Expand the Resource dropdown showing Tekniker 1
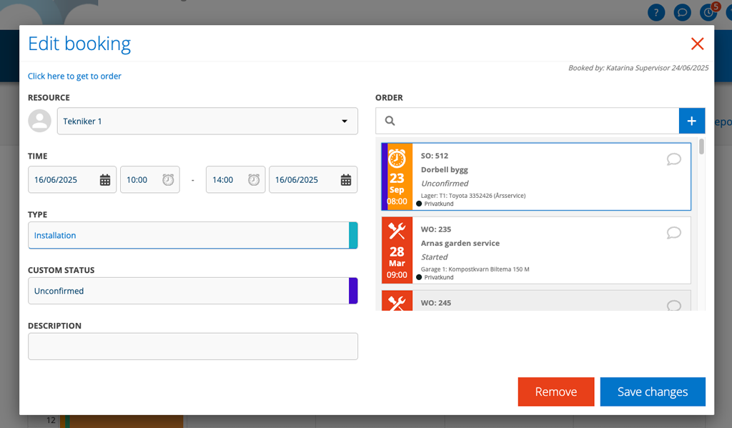Viewport: 732px width, 428px height. point(207,121)
